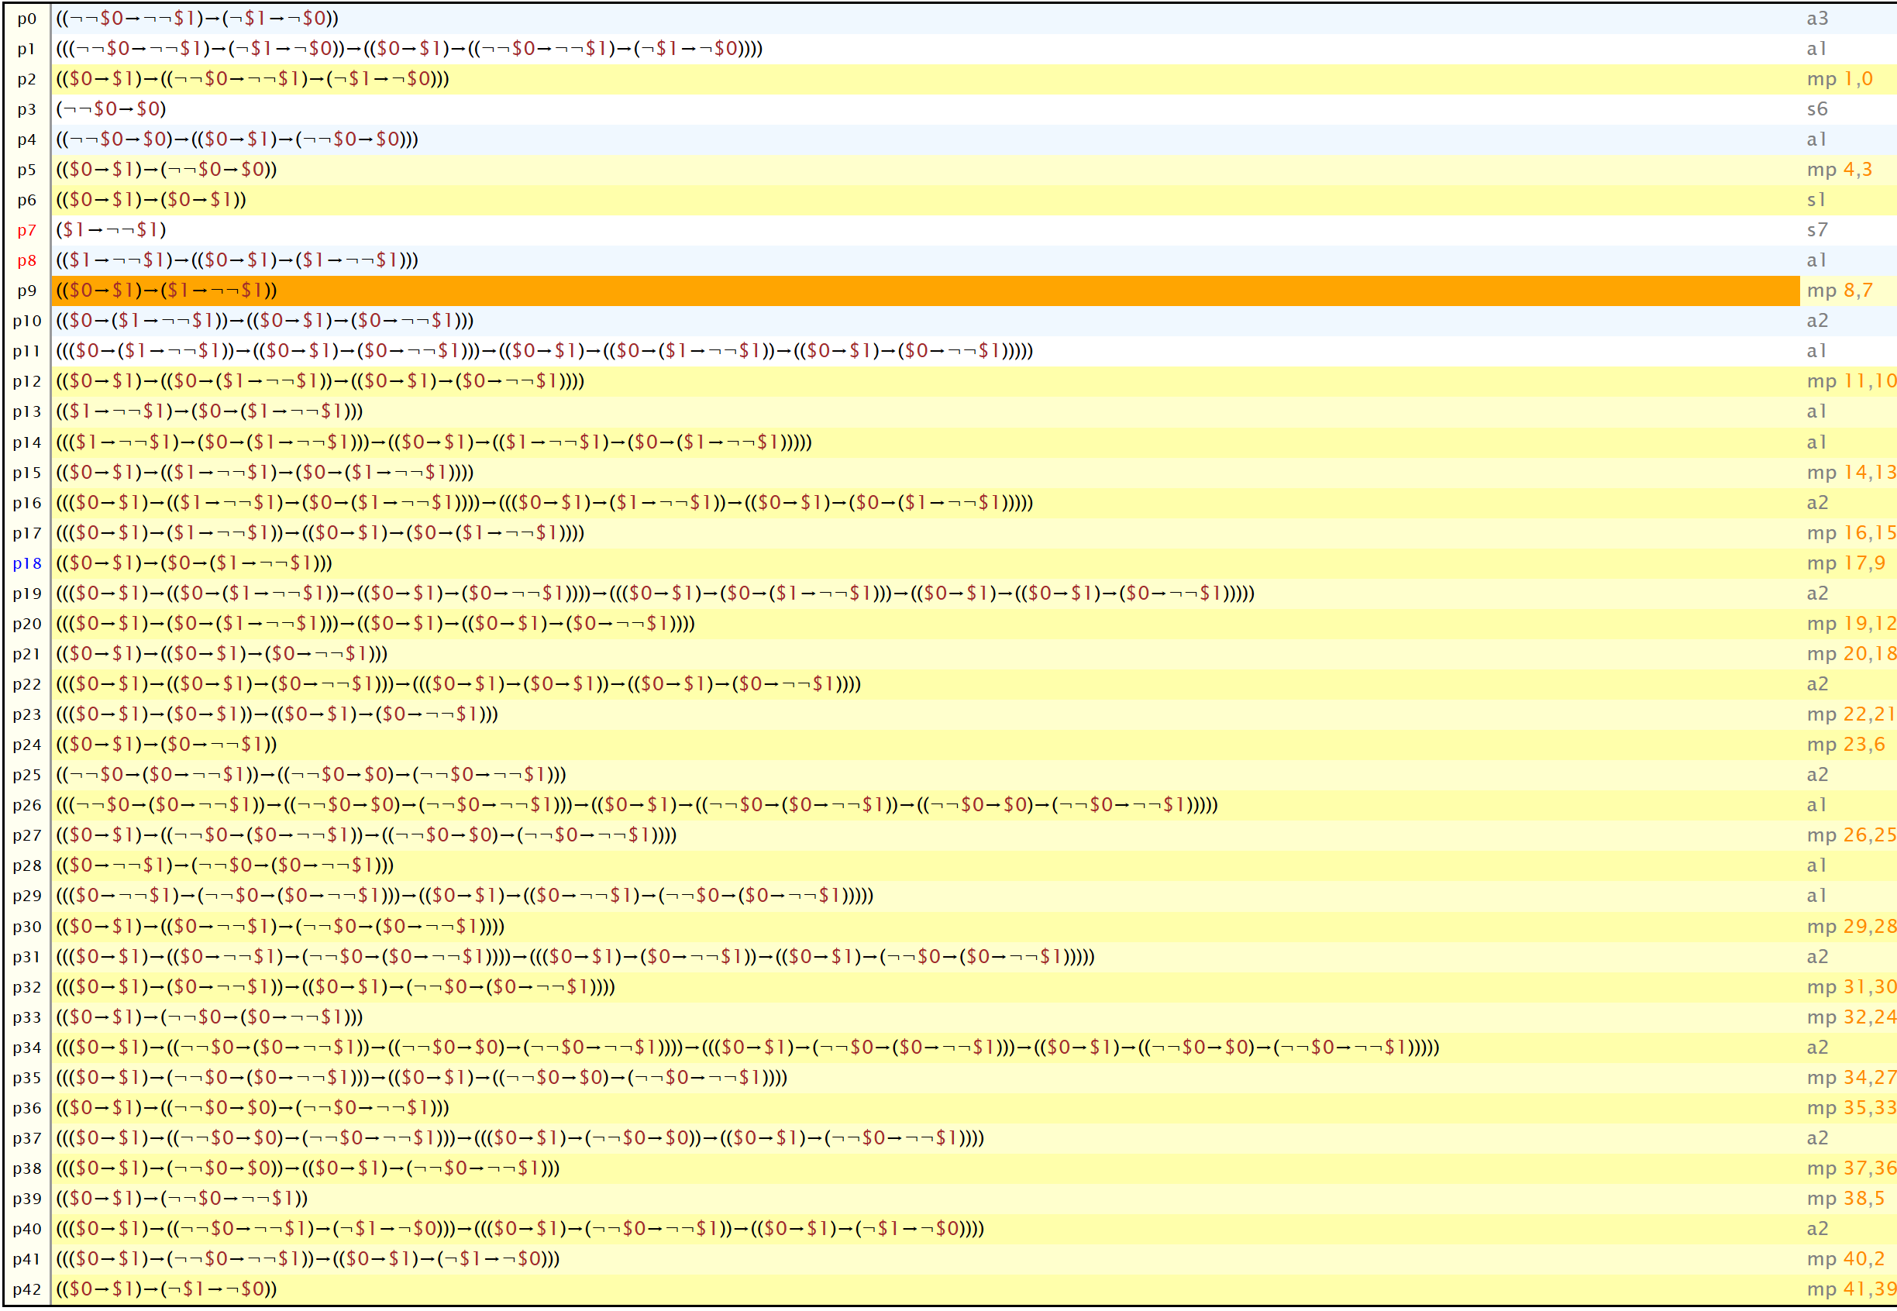The height and width of the screenshot is (1311, 1897).
Task: Click the 'a3' axiom label on row p0
Action: pos(1816,19)
